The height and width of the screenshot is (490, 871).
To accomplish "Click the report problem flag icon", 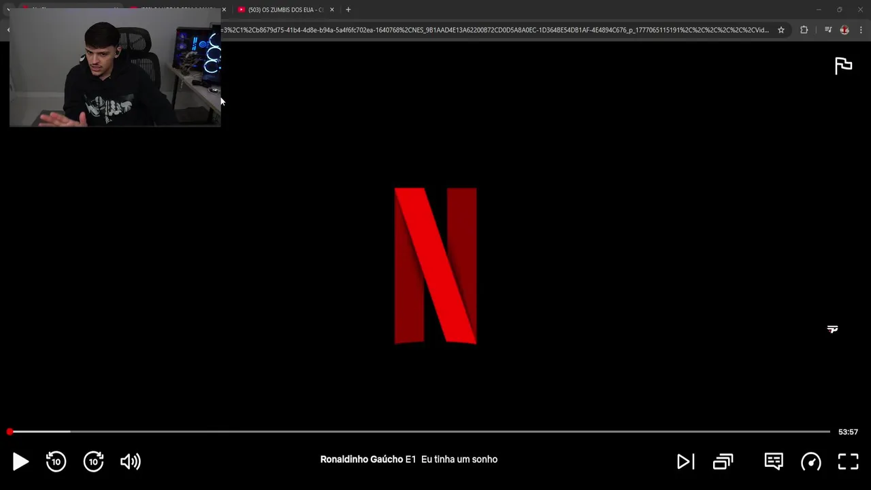I will (x=843, y=65).
